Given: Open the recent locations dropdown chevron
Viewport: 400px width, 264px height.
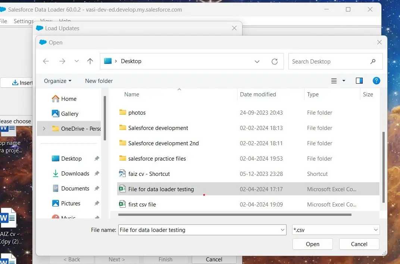Looking at the screenshot, I should click(x=76, y=61).
